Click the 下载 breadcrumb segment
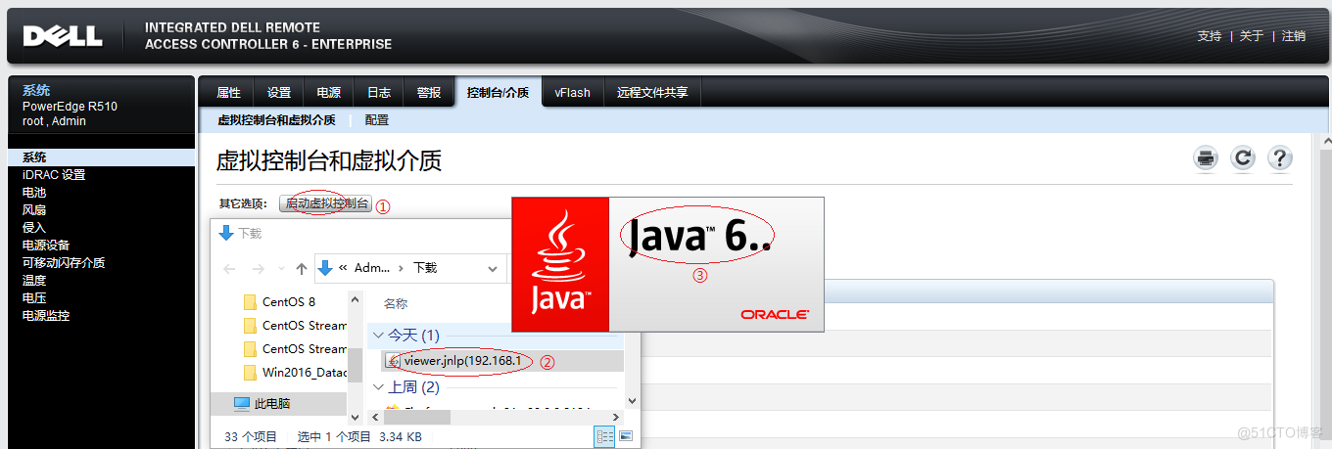The height and width of the screenshot is (449, 1332). [425, 268]
